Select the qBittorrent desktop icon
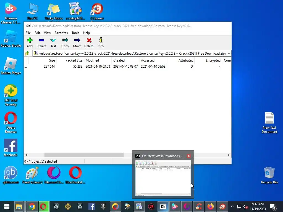Viewport: 283px width, 212px height. pos(11,175)
